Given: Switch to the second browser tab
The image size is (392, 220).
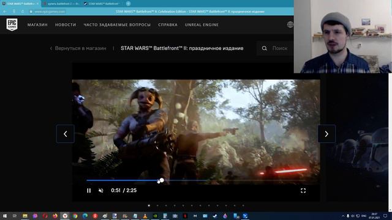Looking at the screenshot, I should pos(61,4).
